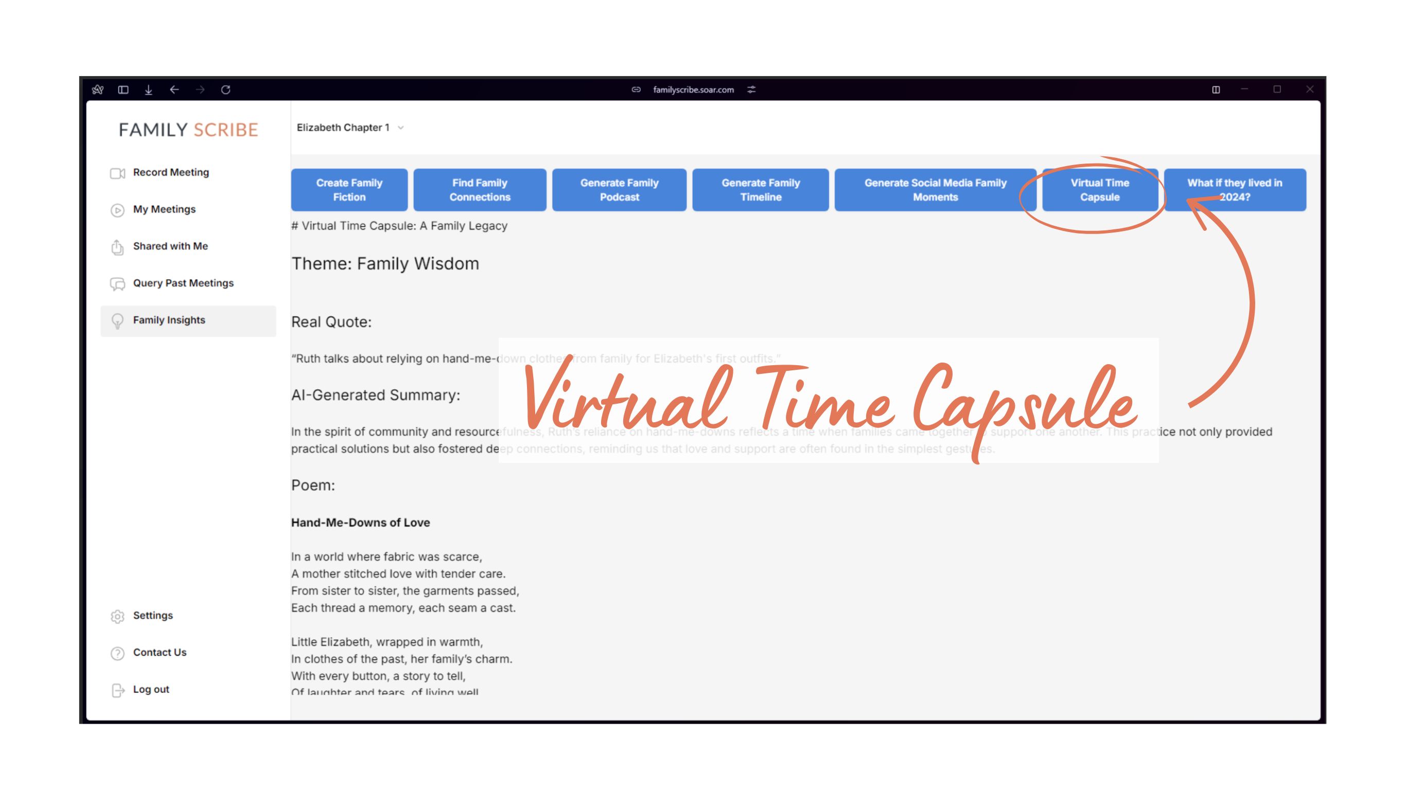
Task: Select Family Insights icon
Action: coord(117,319)
